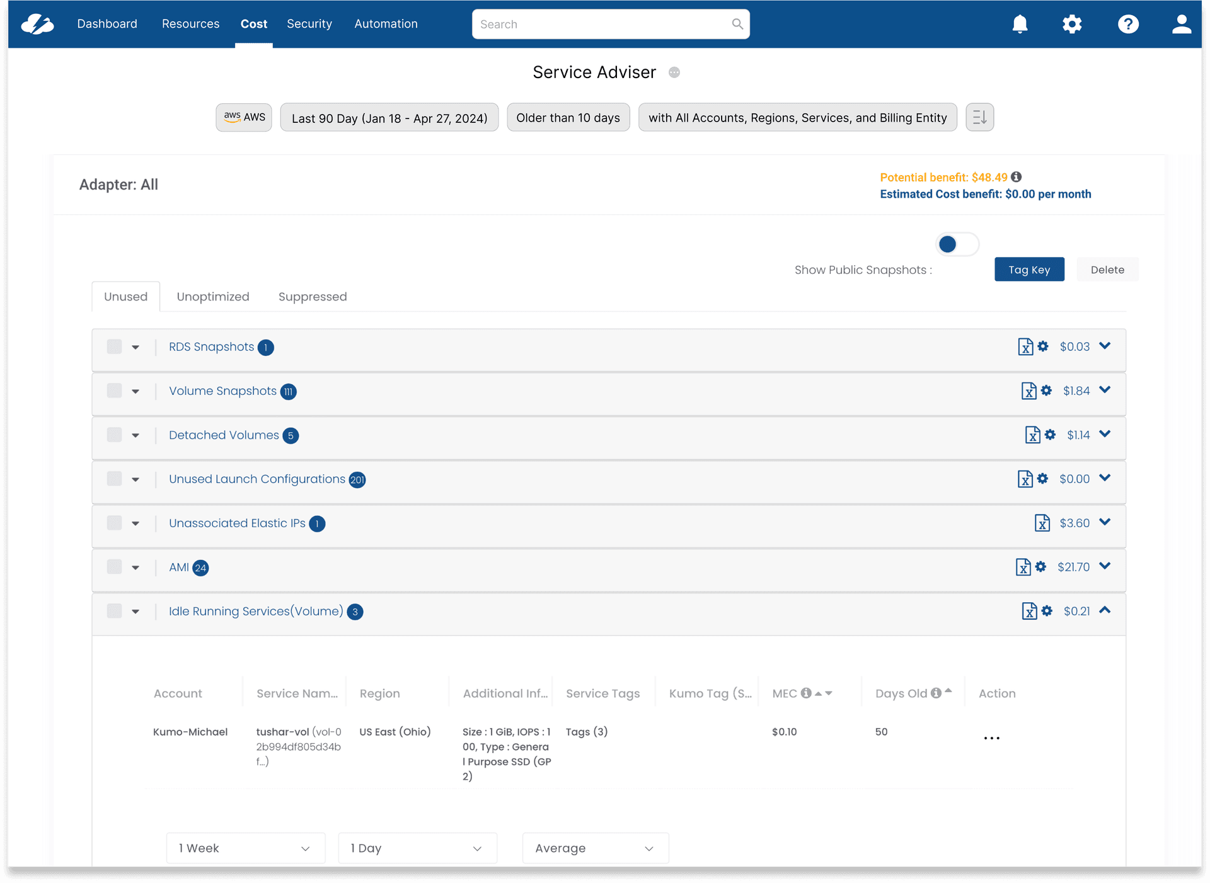Open the settings gear in top bar

(1071, 24)
